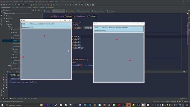The image size is (190, 107).
Task: Click the commands variable in code editor
Action: tap(88, 28)
